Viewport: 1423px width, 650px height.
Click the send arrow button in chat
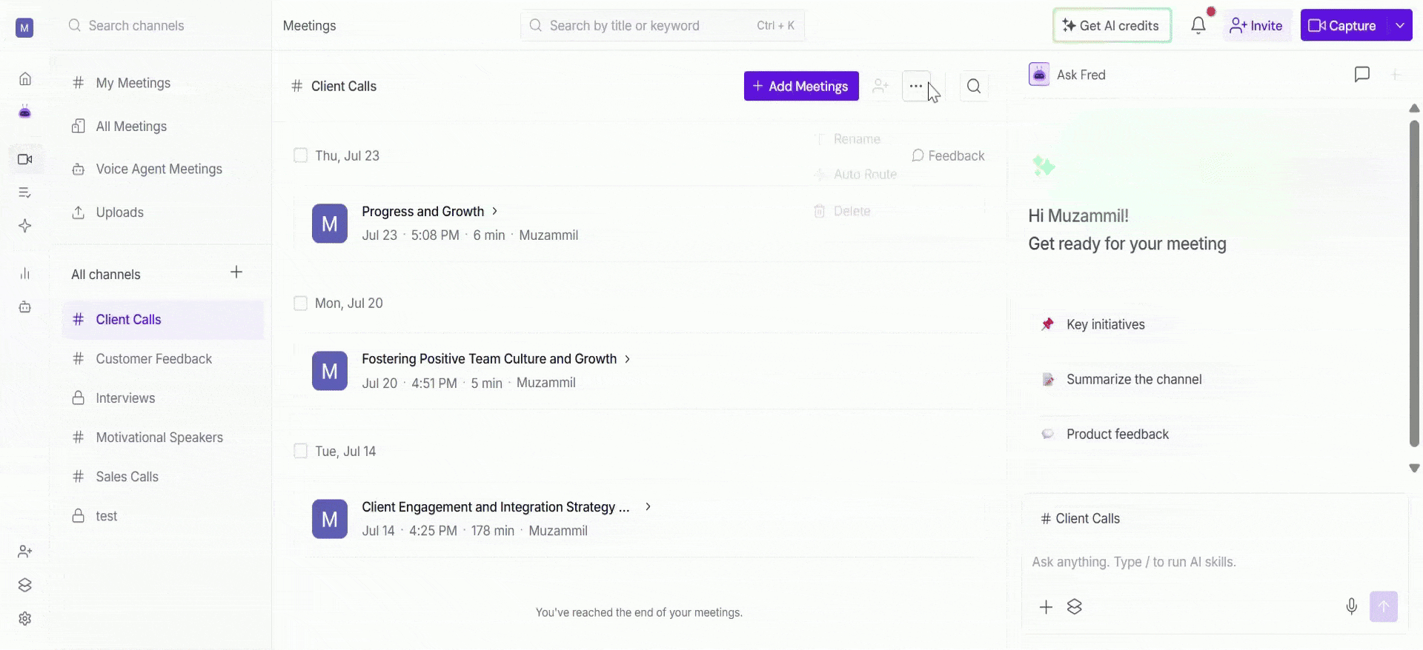click(x=1384, y=607)
